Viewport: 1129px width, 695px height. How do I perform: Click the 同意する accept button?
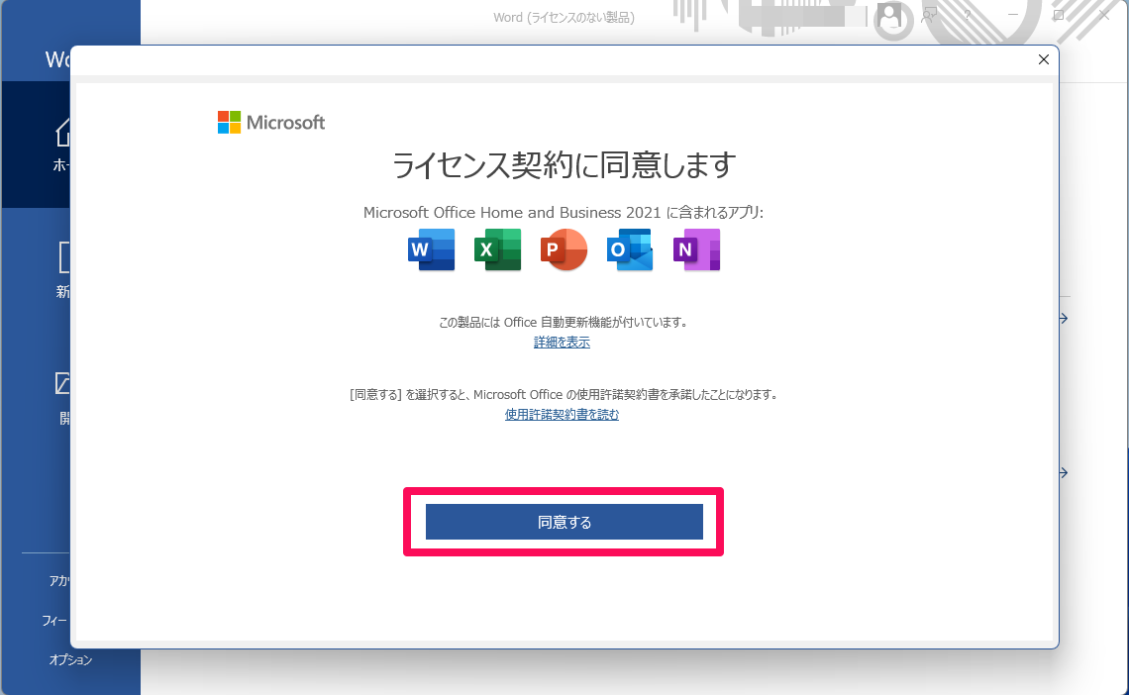(x=564, y=522)
